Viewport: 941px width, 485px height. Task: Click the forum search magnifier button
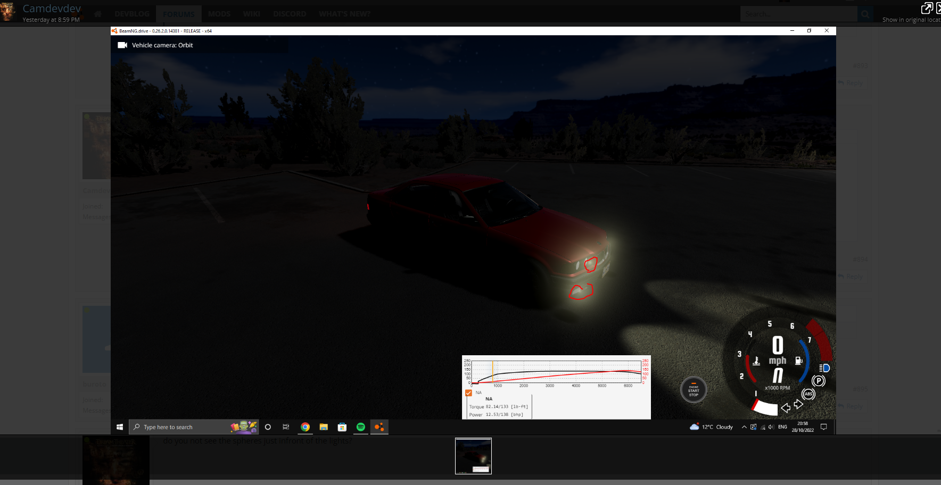pyautogui.click(x=865, y=14)
